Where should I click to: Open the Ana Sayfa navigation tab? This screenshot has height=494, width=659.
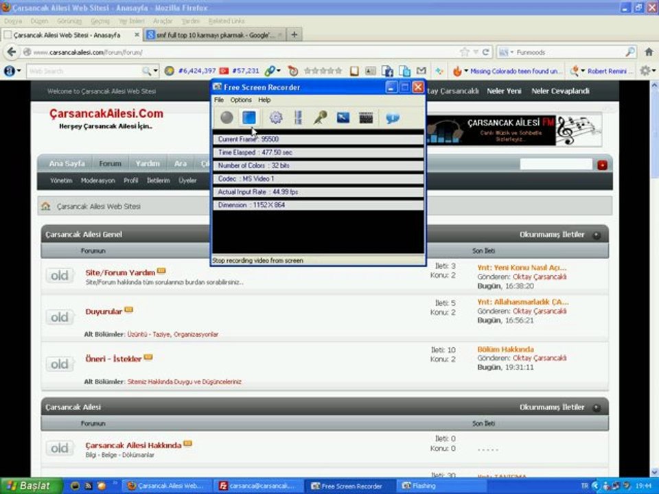point(67,163)
